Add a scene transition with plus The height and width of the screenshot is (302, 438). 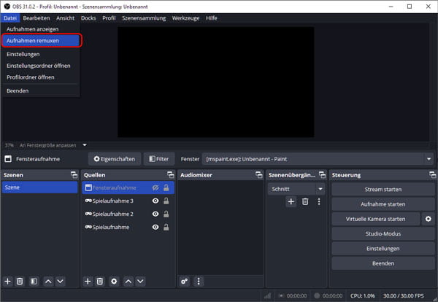291,201
